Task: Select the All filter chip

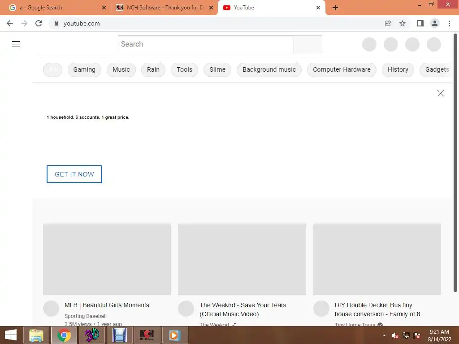Action: click(x=53, y=69)
